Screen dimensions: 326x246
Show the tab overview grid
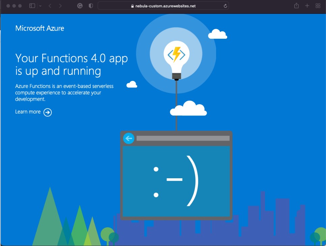pyautogui.click(x=318, y=6)
